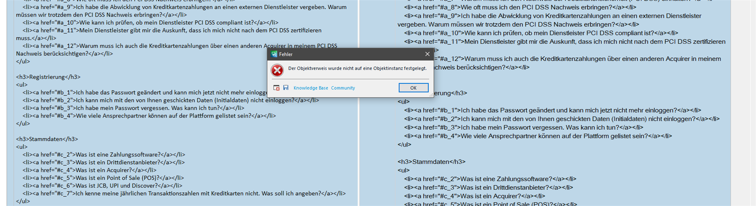Select the #a_11 line in right pane
Screen dimensions: 756x206
click(565, 41)
